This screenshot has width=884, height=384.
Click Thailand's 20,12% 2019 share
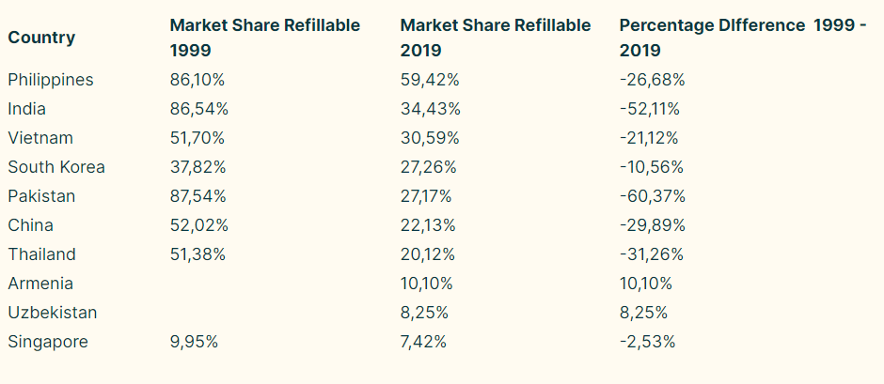pos(428,254)
